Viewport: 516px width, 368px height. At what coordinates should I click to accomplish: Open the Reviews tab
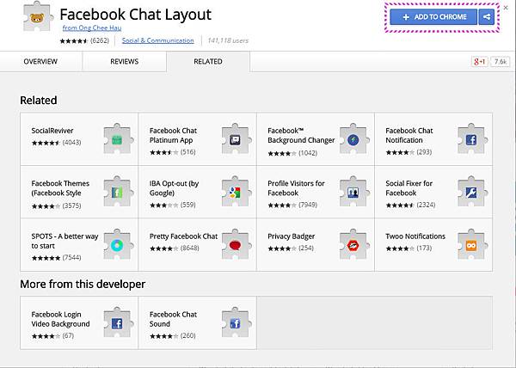(x=124, y=62)
